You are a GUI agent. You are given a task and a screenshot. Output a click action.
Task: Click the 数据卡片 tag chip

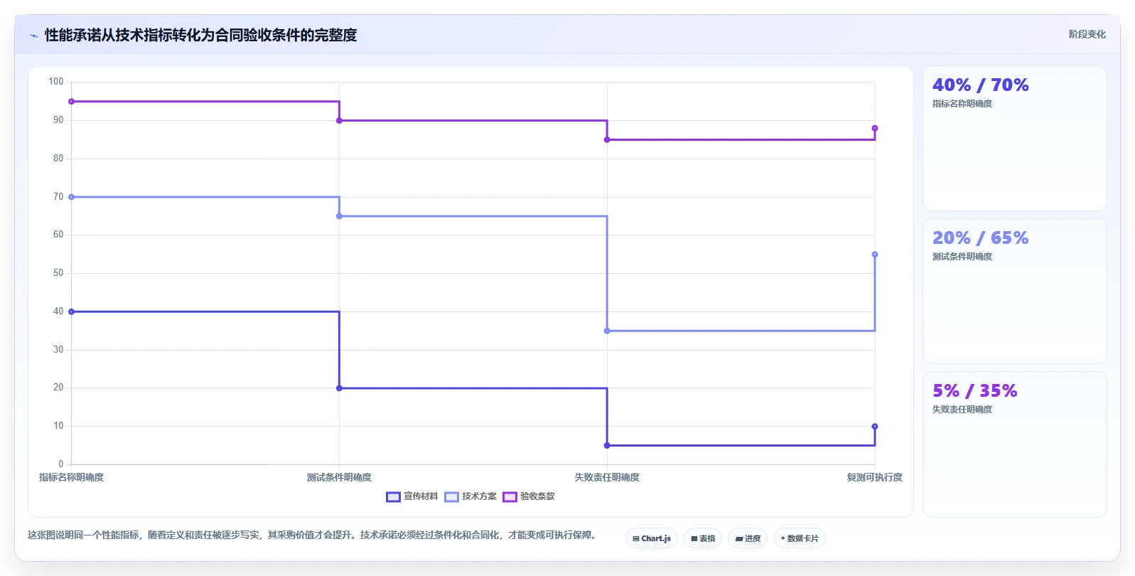point(800,538)
